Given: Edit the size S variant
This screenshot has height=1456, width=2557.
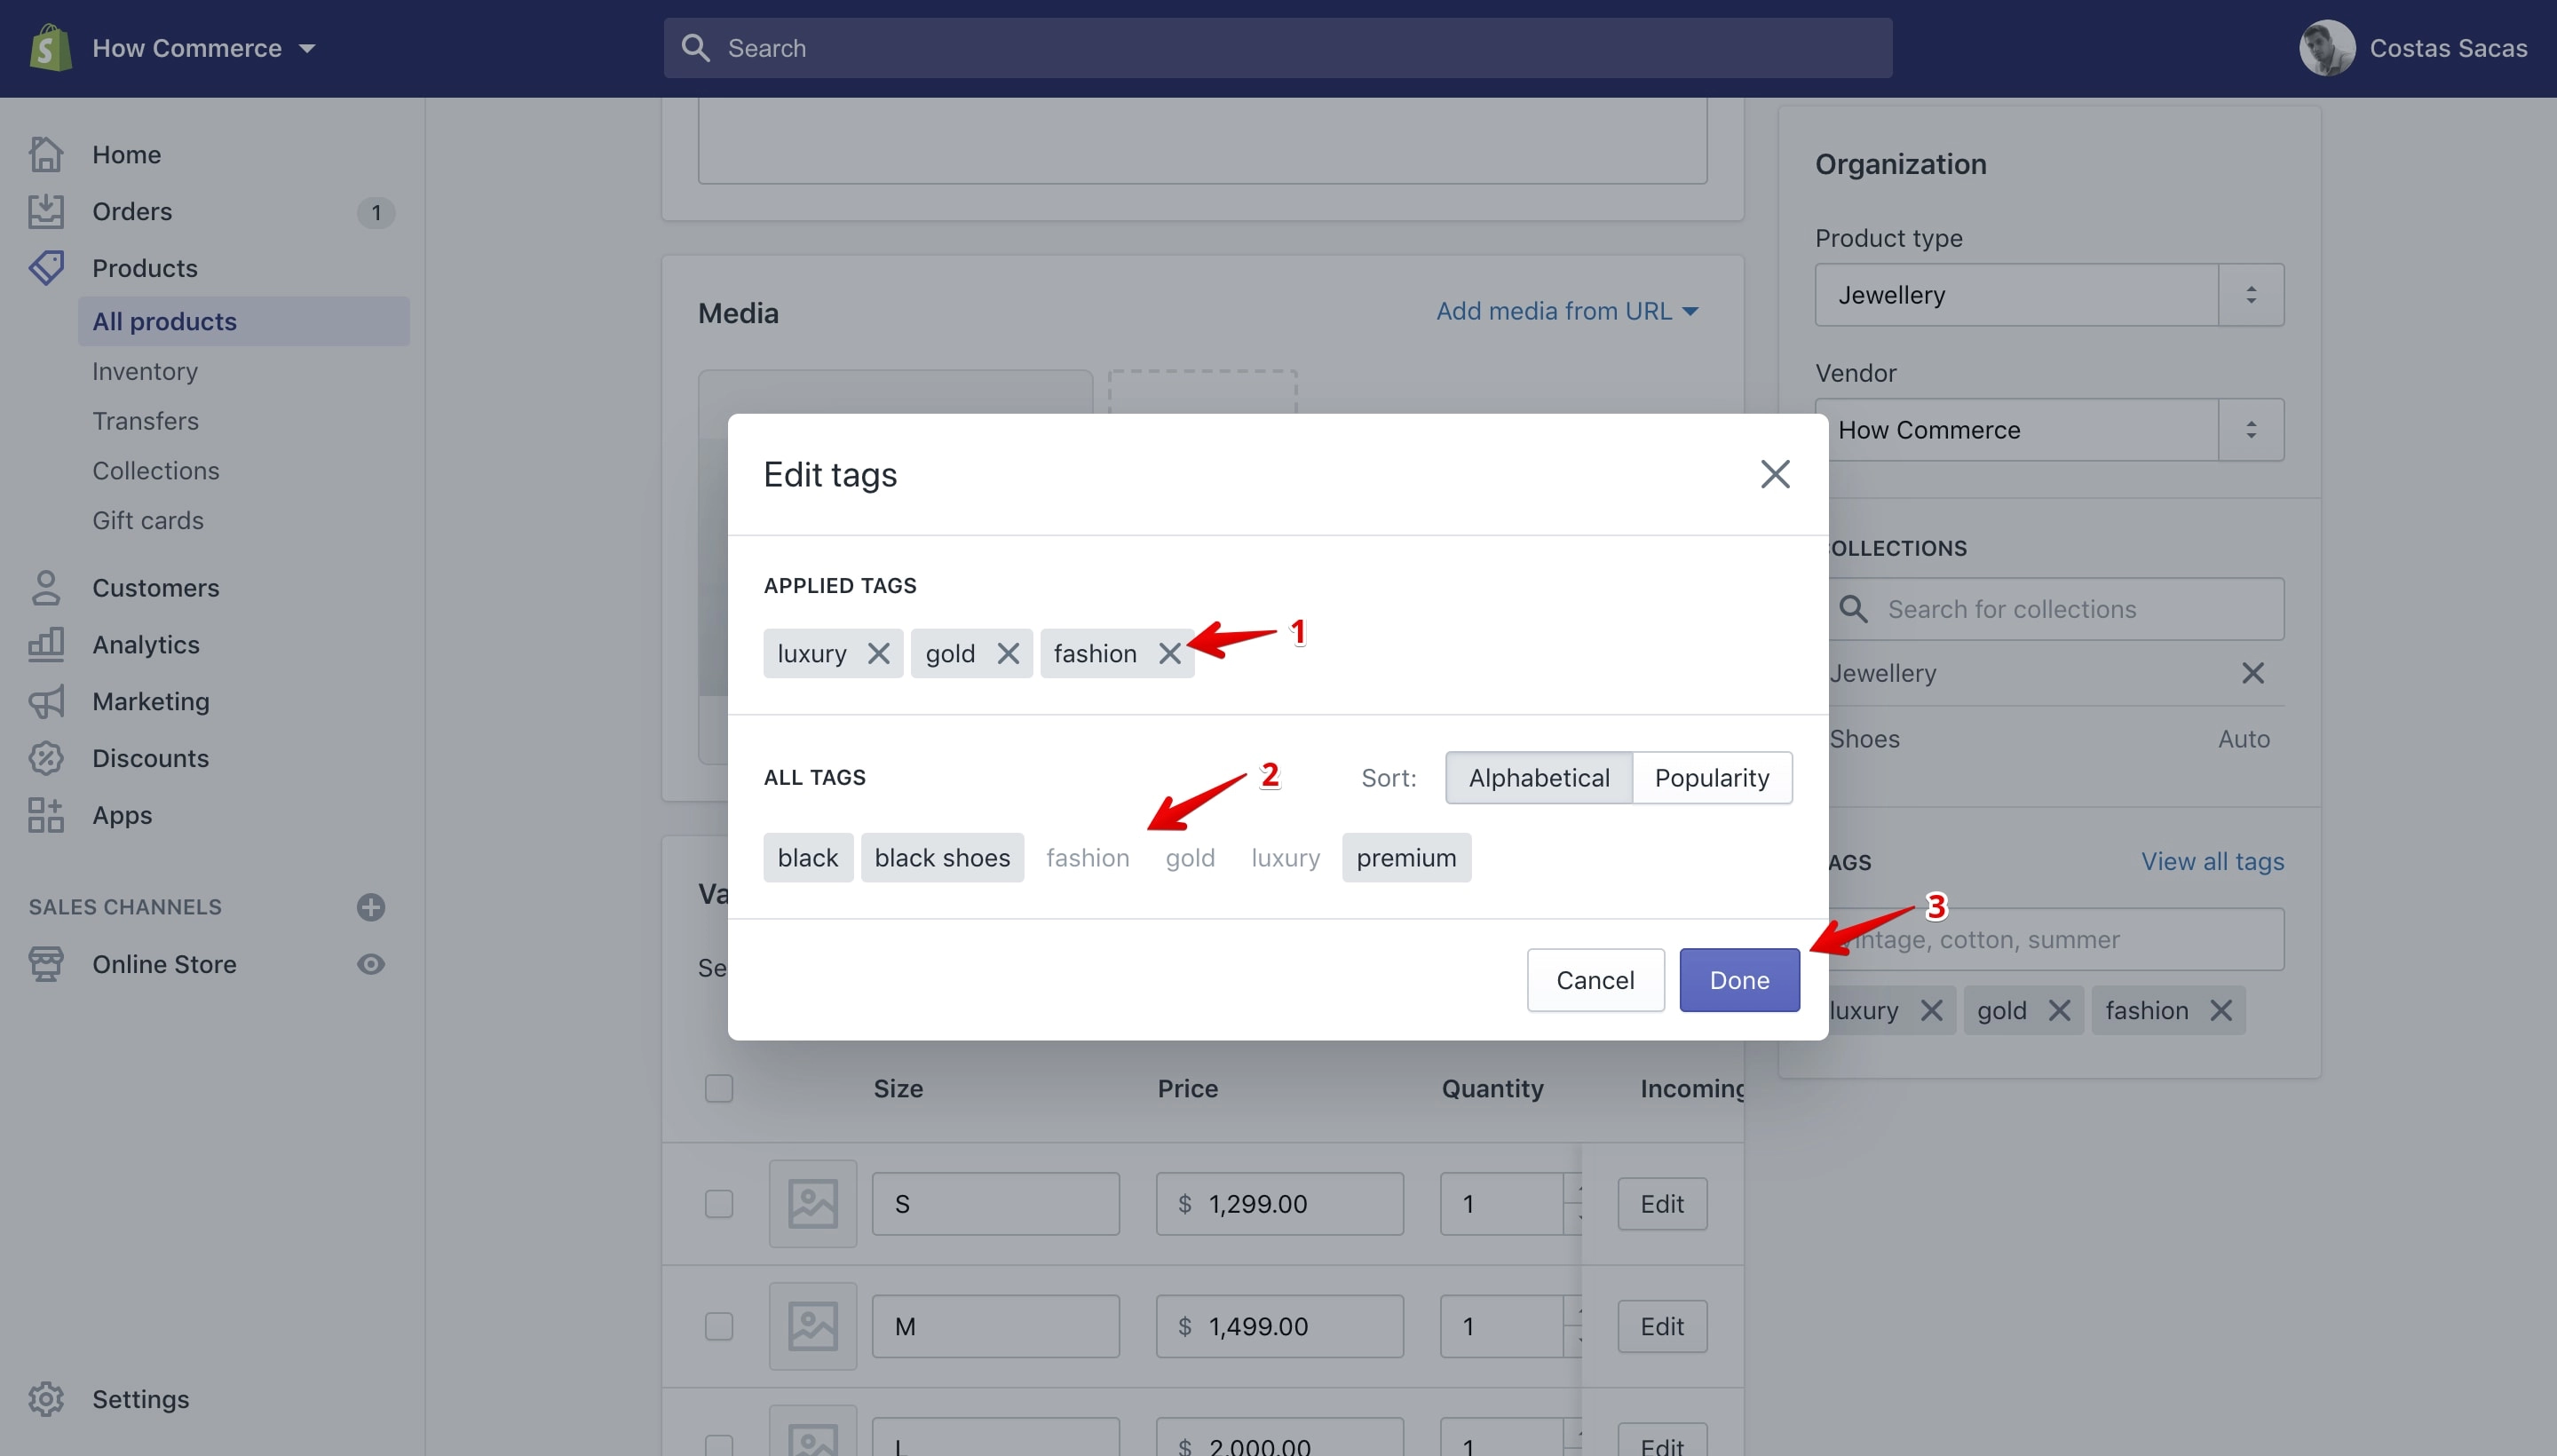Looking at the screenshot, I should click(1662, 1203).
